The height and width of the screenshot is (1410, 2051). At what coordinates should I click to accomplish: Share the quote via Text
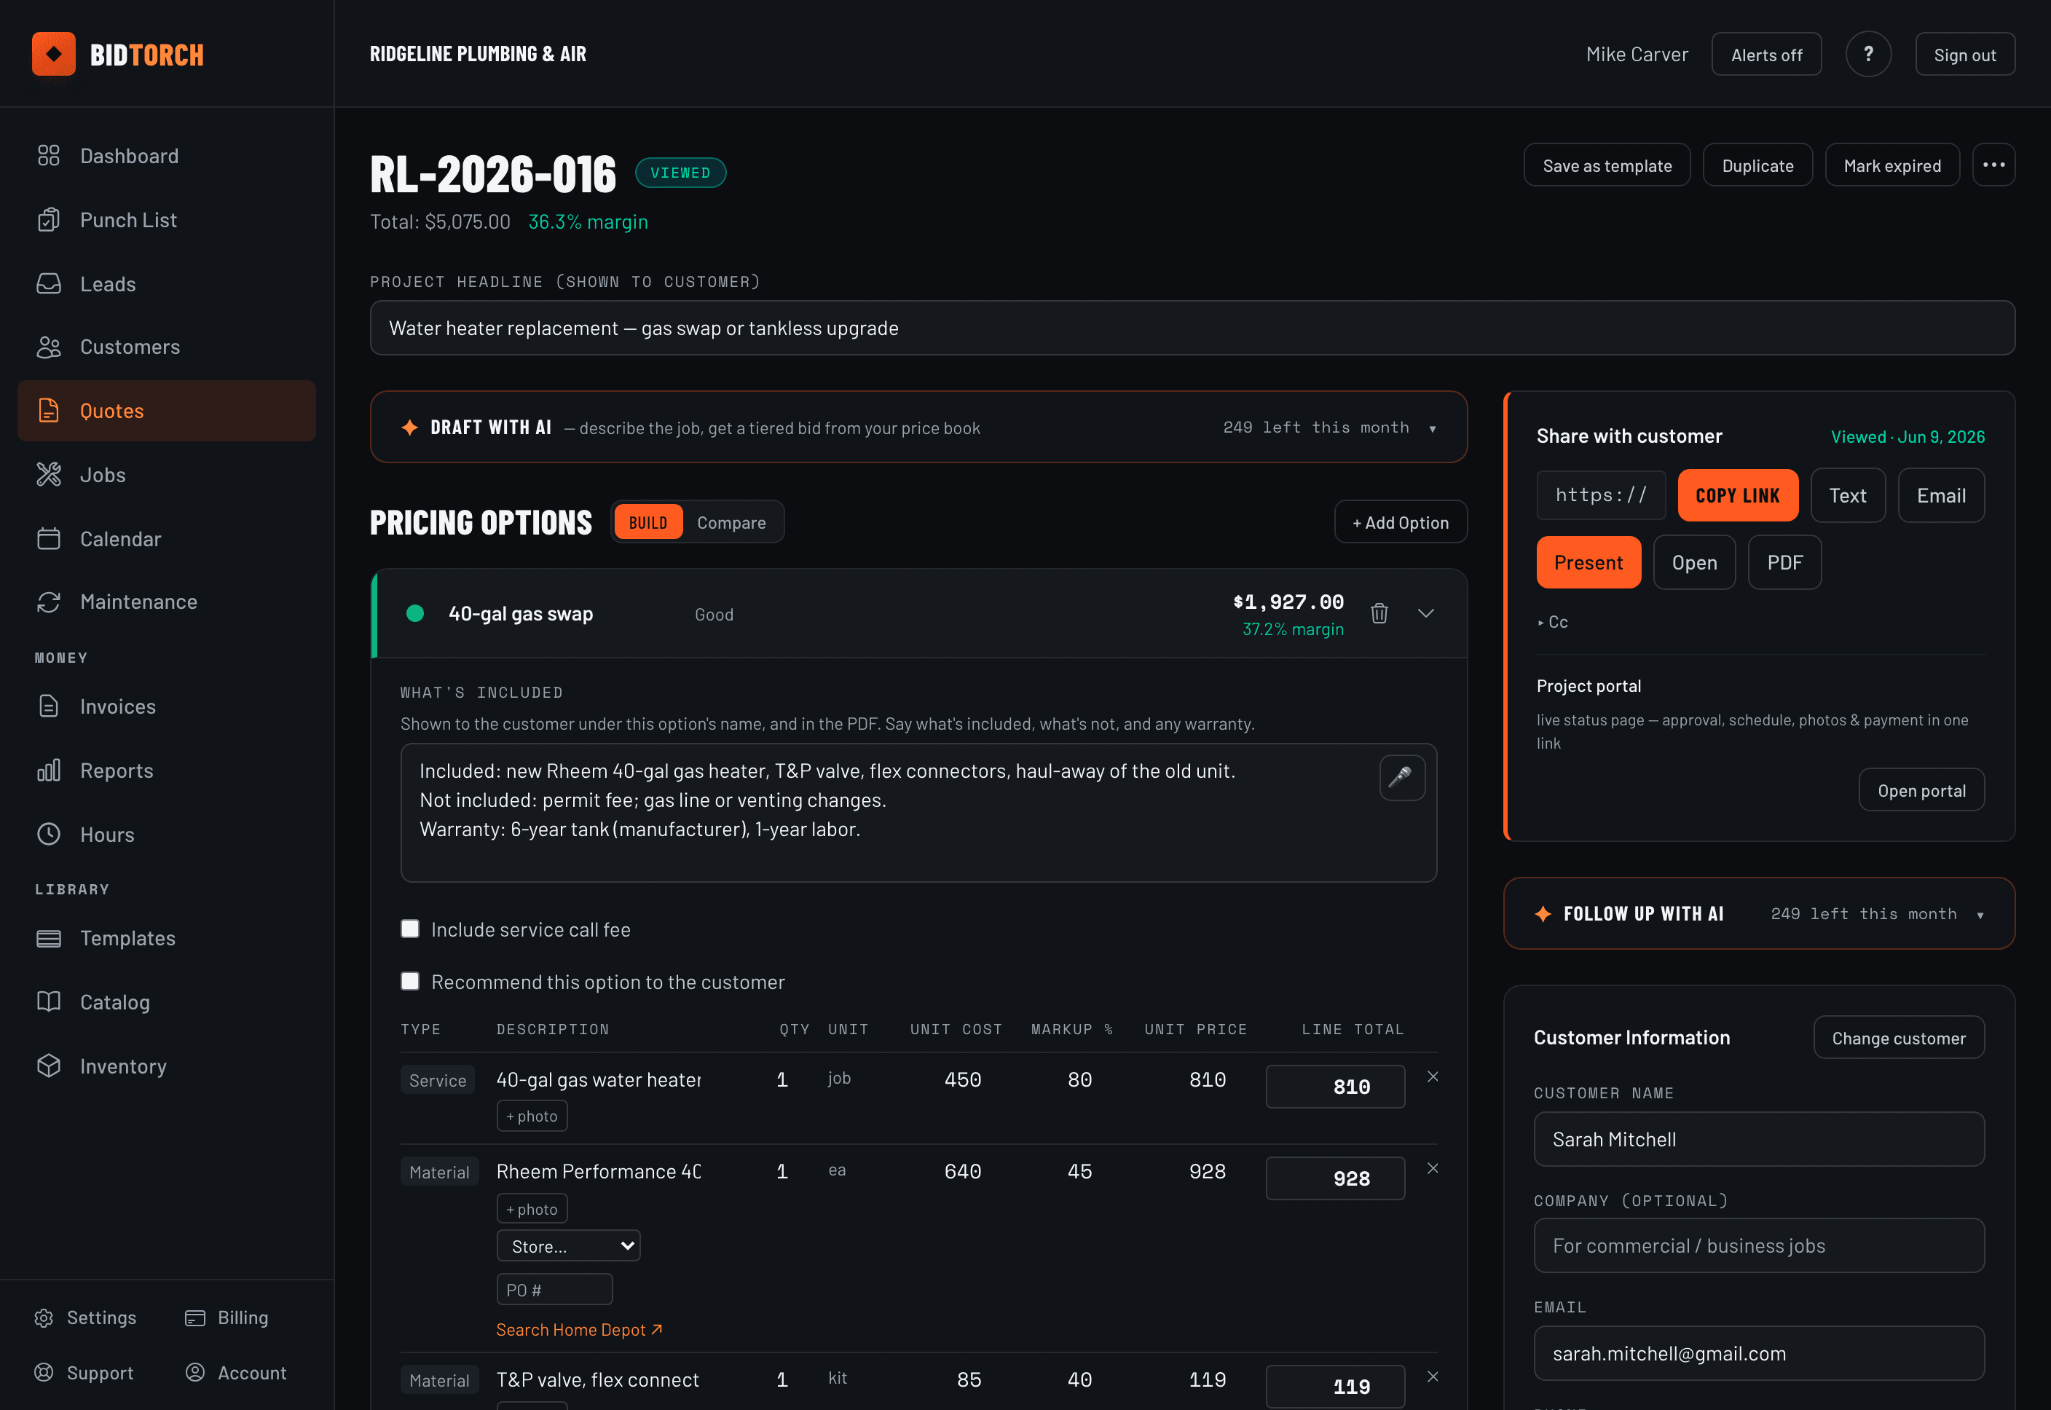(1847, 495)
